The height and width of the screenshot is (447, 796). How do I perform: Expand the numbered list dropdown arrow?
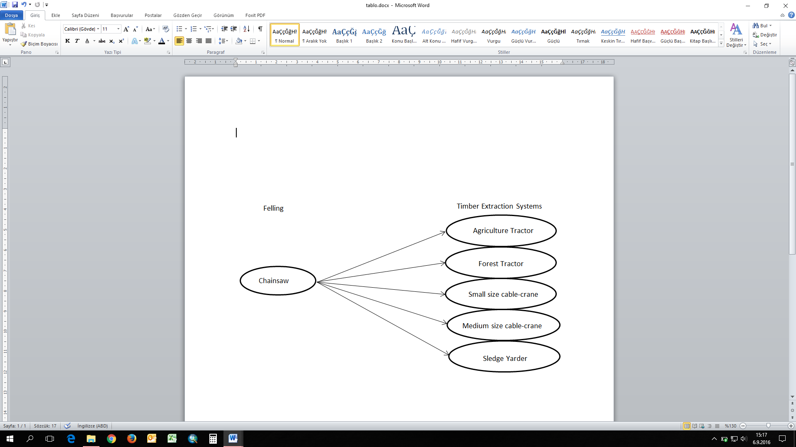tap(200, 29)
